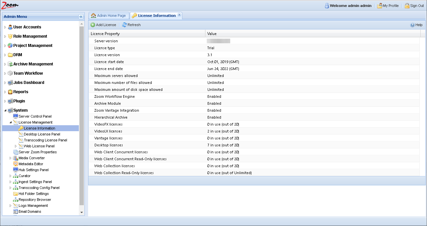The height and width of the screenshot is (226, 427).
Task: Click the Admin Menu scroll up arrow
Action: coord(82,24)
